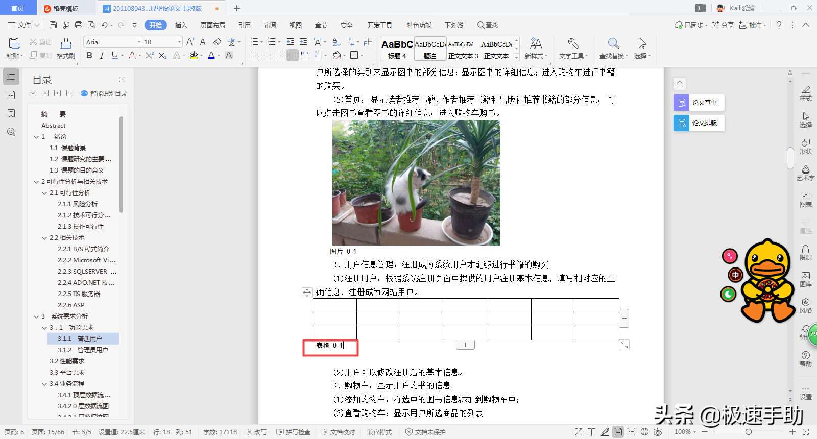This screenshot has width=817, height=439.
Task: Open the 开发工具 ribbon tab
Action: (379, 25)
